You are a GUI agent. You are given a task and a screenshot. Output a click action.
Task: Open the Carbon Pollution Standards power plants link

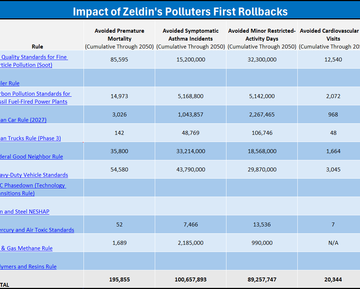36,98
